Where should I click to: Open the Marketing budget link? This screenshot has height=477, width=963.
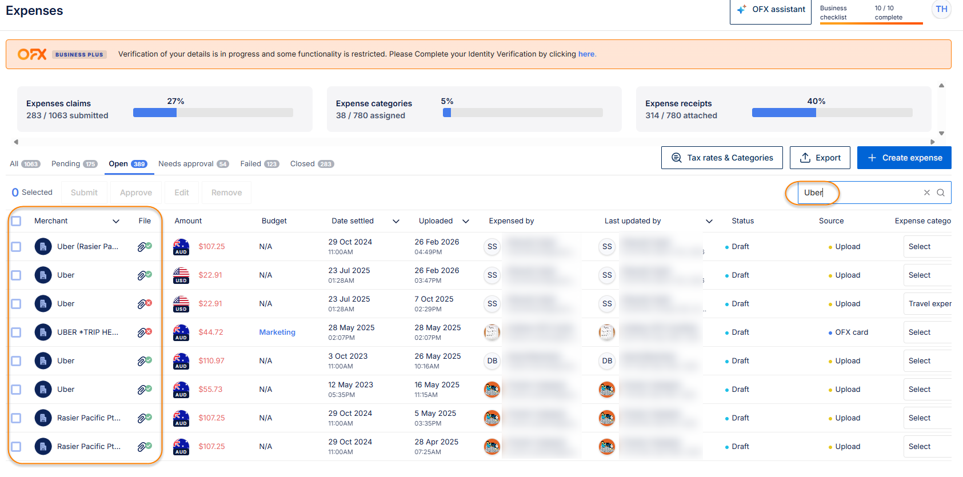(277, 332)
